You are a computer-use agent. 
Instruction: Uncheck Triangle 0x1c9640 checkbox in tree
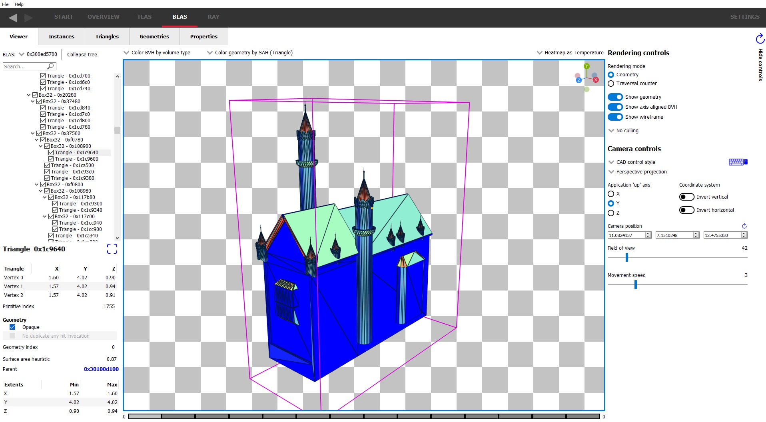coord(51,153)
